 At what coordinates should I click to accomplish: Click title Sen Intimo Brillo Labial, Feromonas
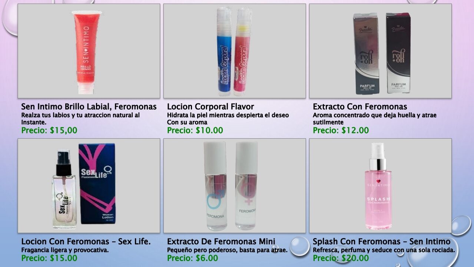tap(89, 107)
